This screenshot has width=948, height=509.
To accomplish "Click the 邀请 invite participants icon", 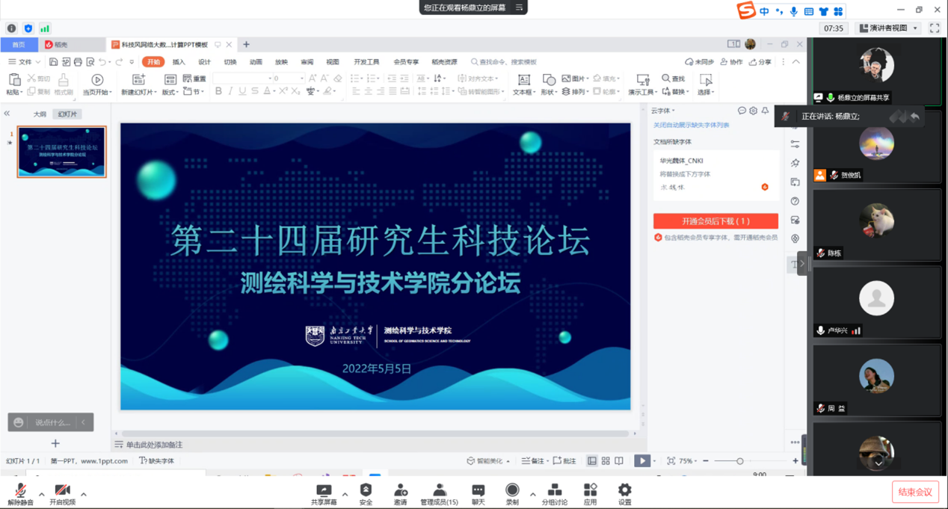I will coord(401,490).
